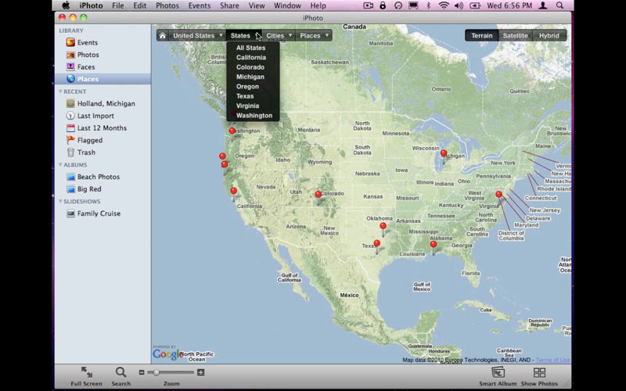Open the Terms of Use link

click(x=553, y=360)
